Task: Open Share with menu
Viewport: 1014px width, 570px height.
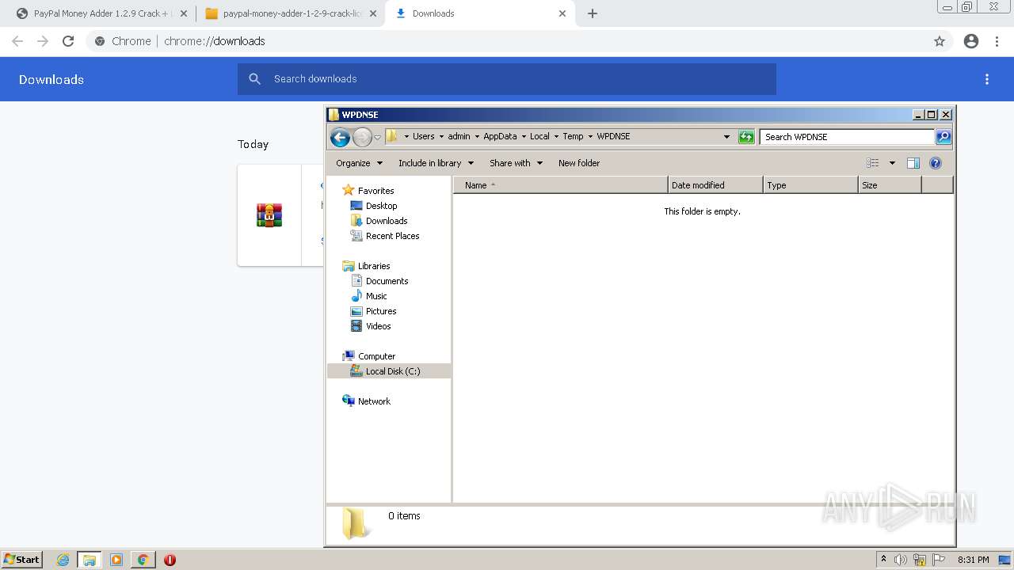Action: tap(516, 163)
